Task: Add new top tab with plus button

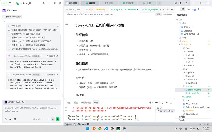Action: tap(159, 3)
